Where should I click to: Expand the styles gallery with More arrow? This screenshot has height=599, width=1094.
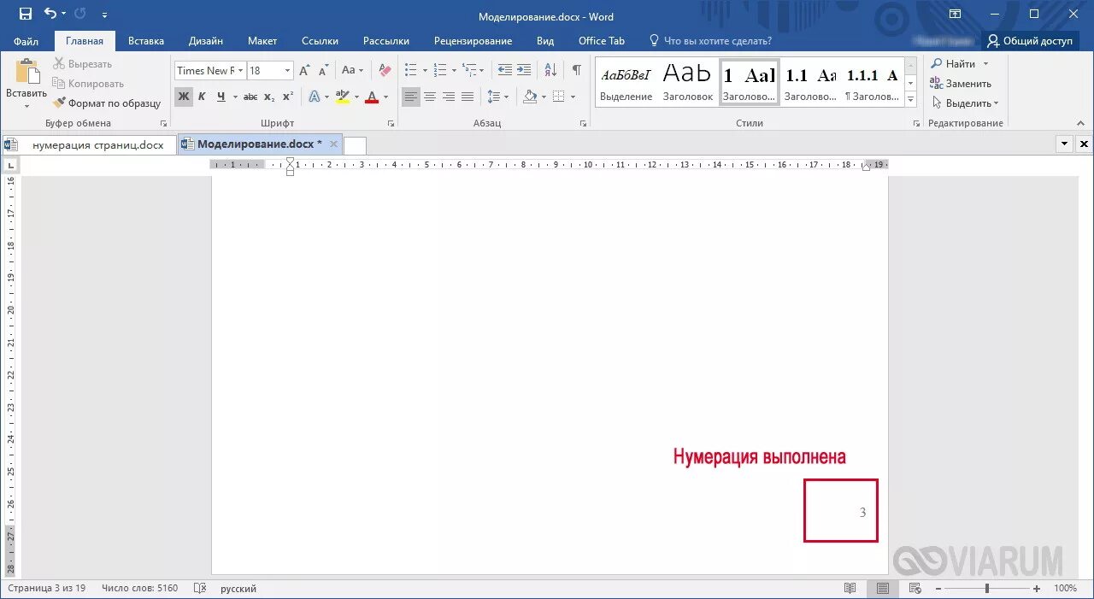pos(911,100)
